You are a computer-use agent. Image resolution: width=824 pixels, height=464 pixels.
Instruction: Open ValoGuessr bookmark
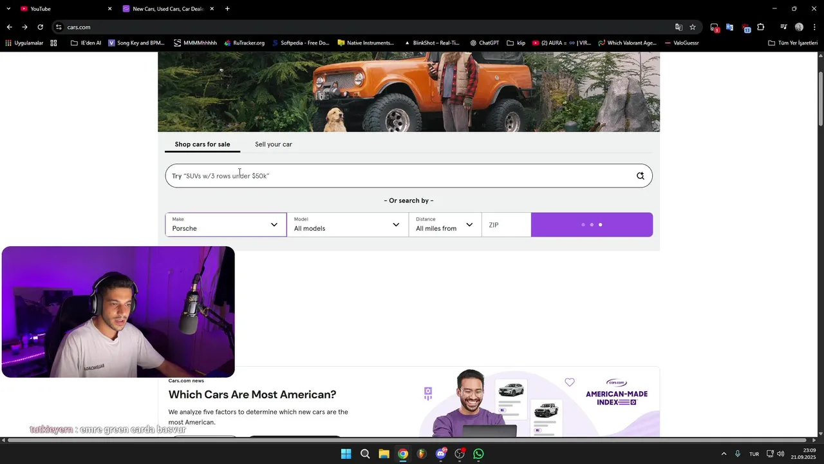pos(682,43)
